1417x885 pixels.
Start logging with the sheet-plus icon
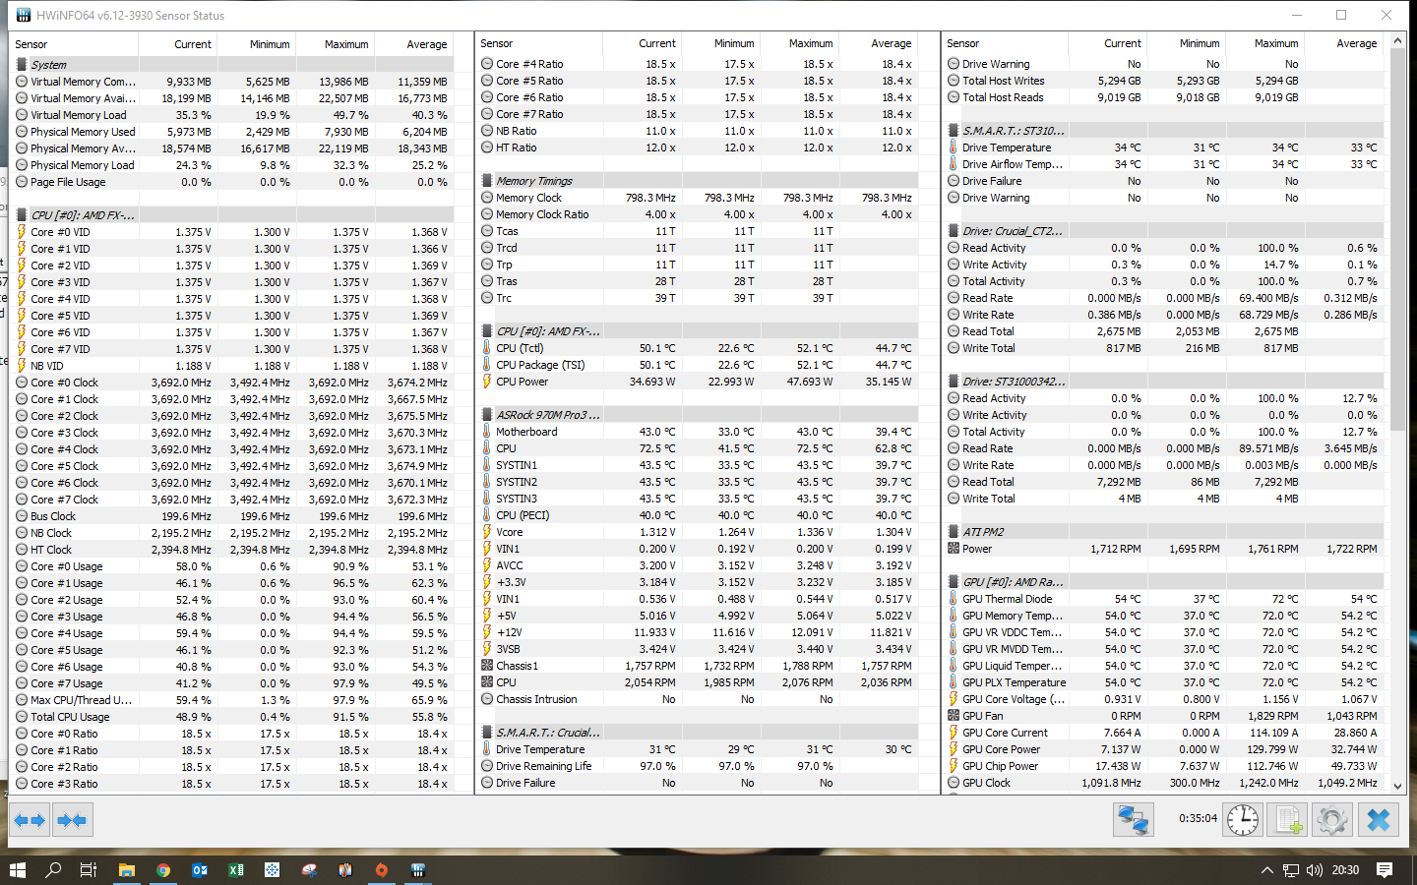click(x=1287, y=820)
